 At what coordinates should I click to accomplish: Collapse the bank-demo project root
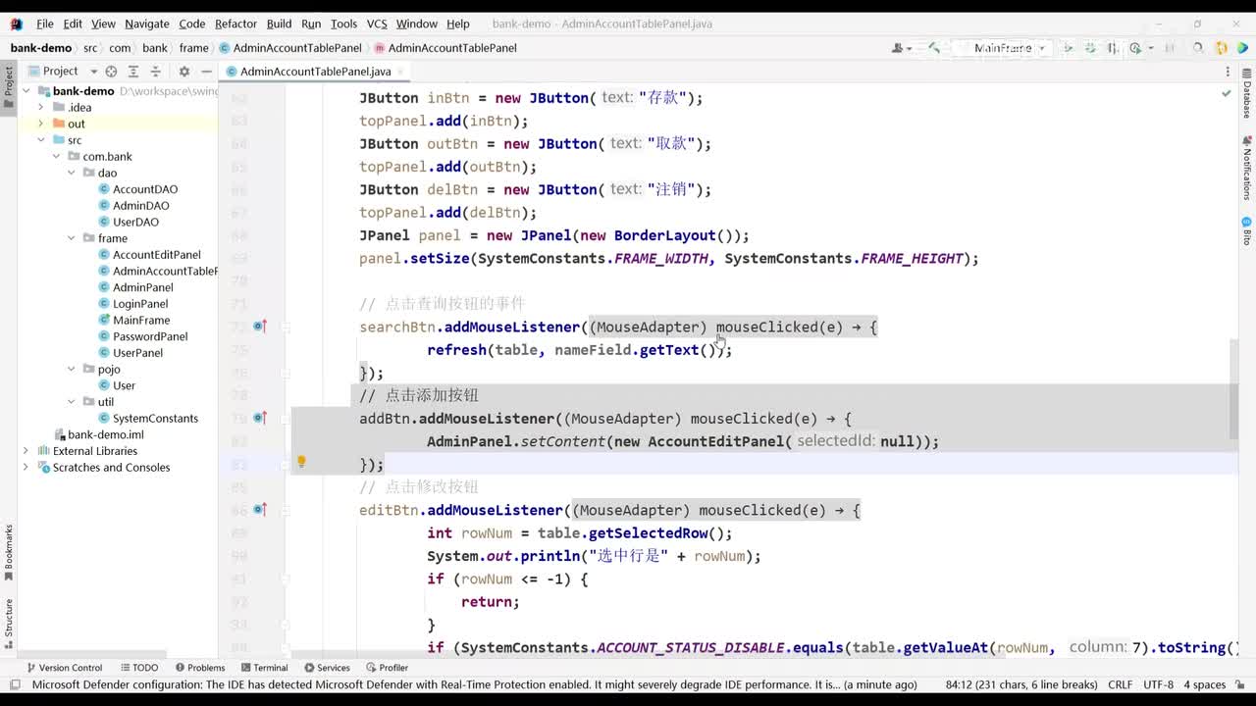26,91
